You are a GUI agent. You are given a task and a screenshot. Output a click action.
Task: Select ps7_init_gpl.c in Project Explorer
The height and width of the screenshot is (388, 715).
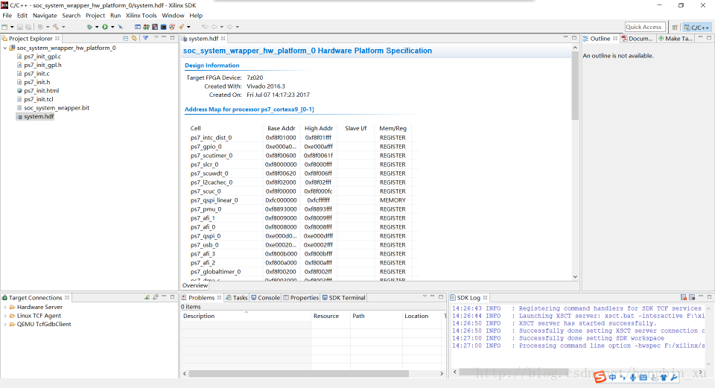coord(42,57)
